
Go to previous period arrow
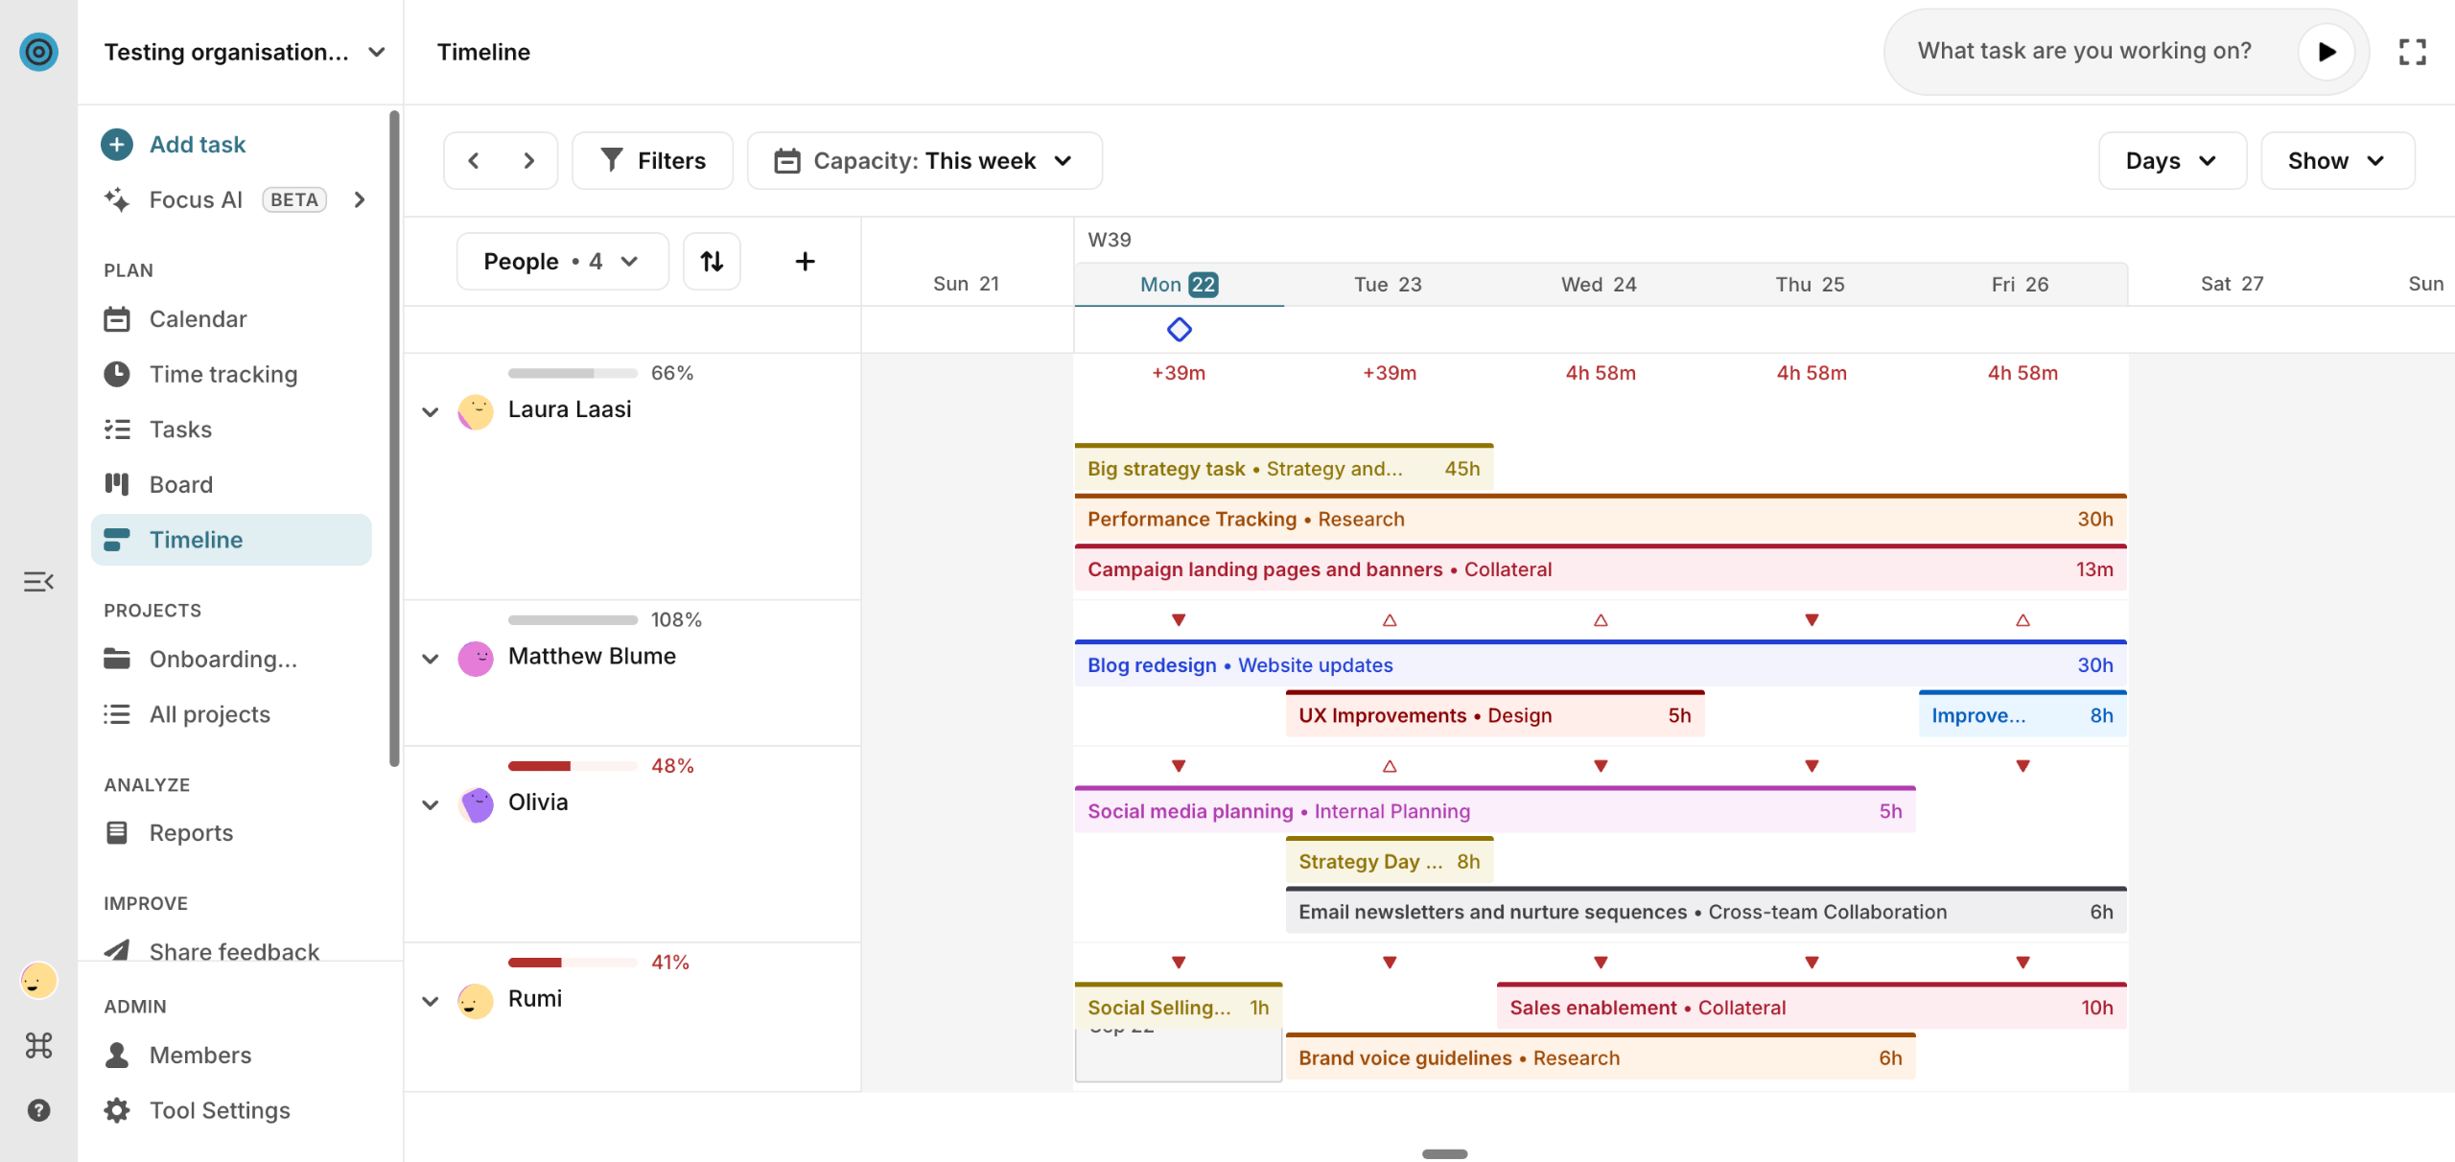[x=474, y=161]
